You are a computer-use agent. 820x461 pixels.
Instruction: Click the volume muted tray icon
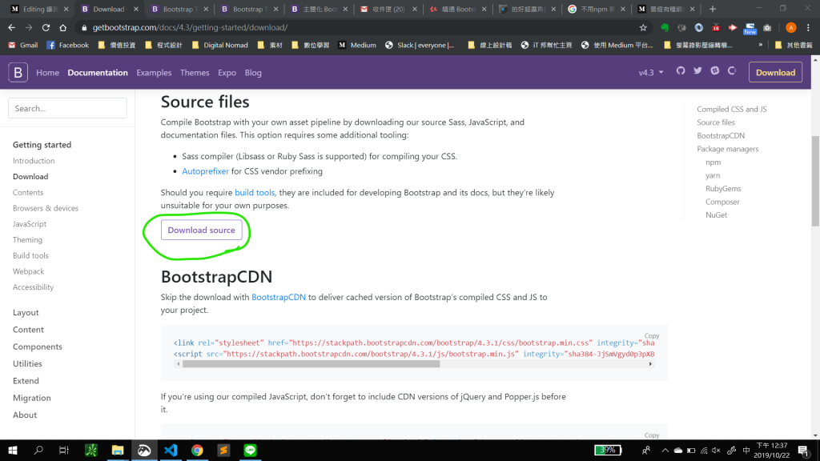tap(717, 451)
